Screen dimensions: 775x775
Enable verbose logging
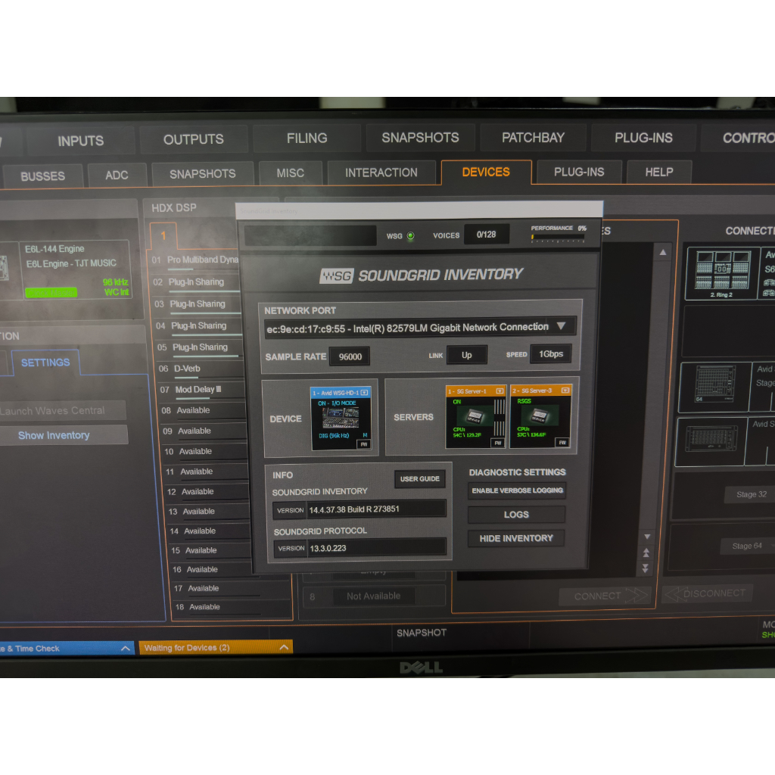[517, 490]
